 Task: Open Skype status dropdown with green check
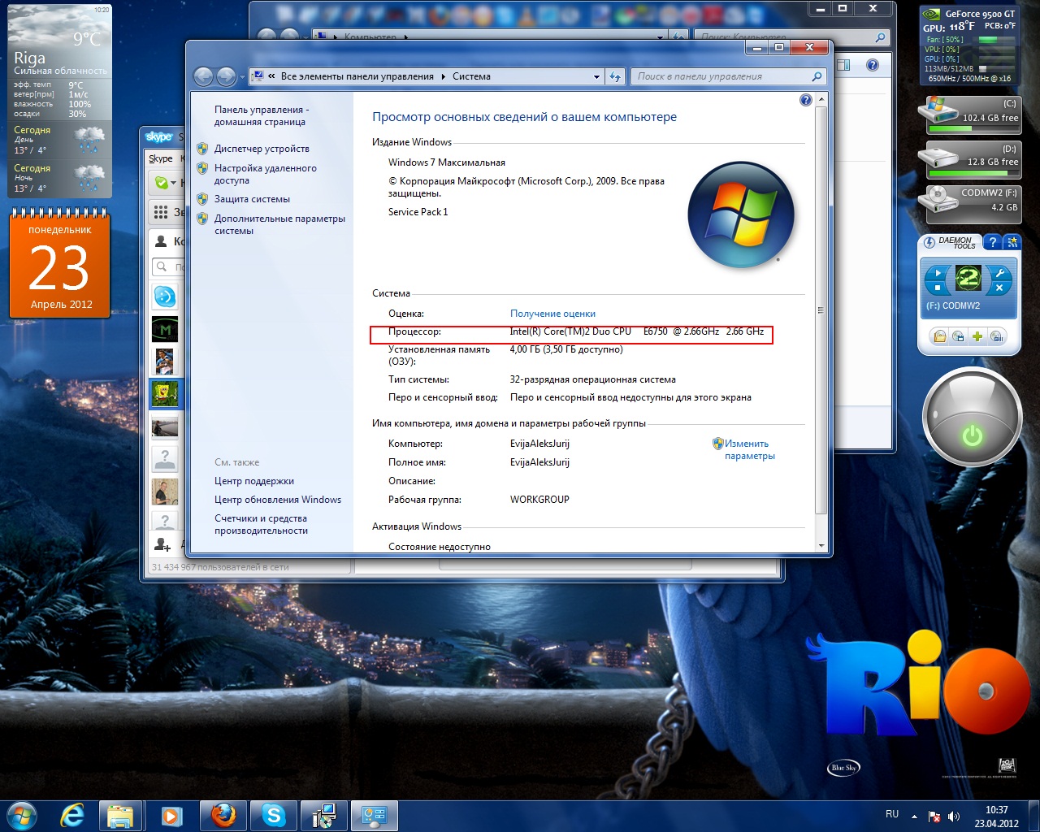[166, 183]
